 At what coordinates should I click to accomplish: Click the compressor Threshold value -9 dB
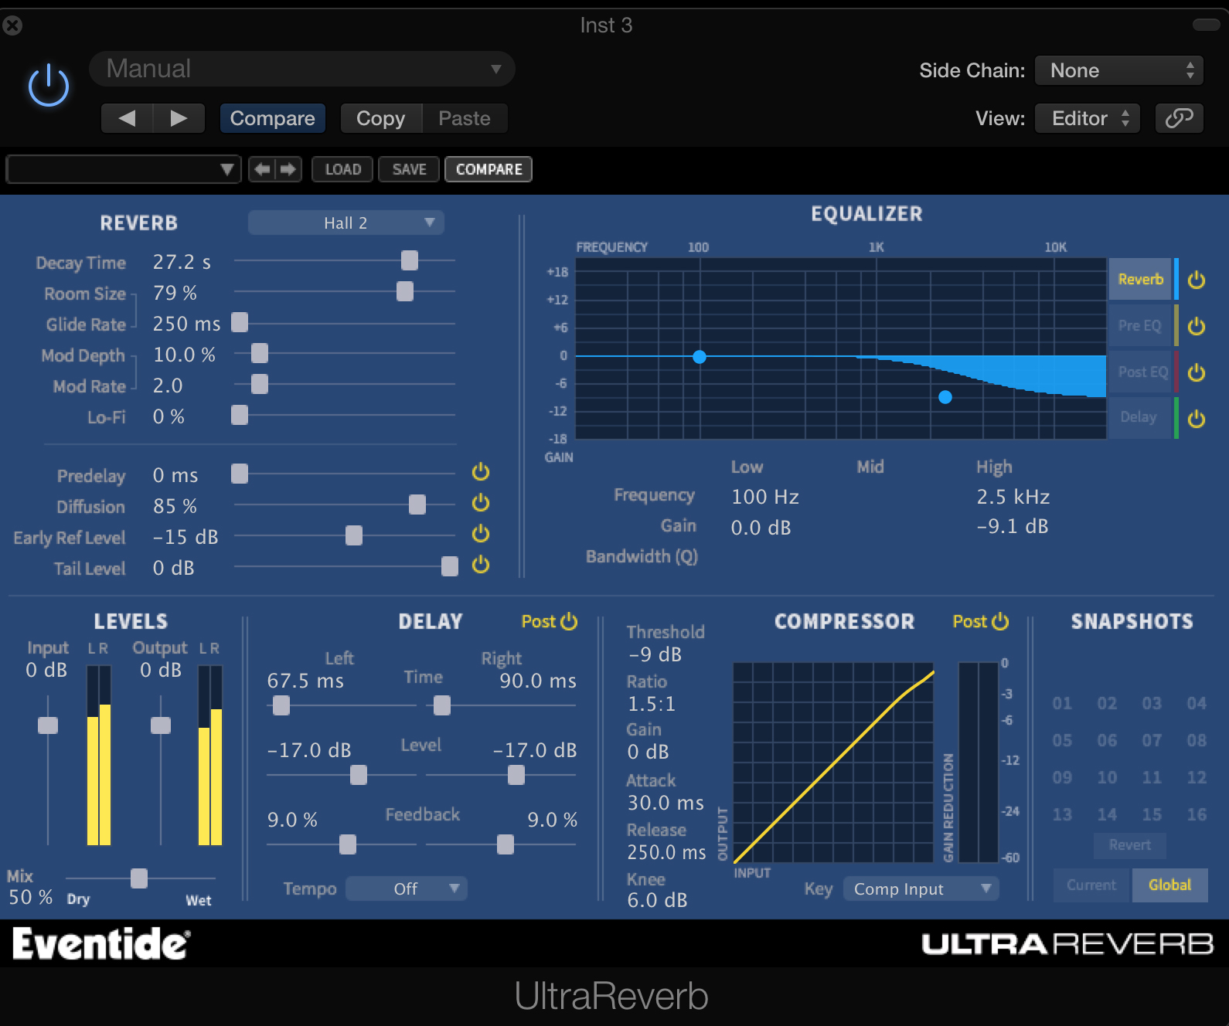[x=655, y=654]
